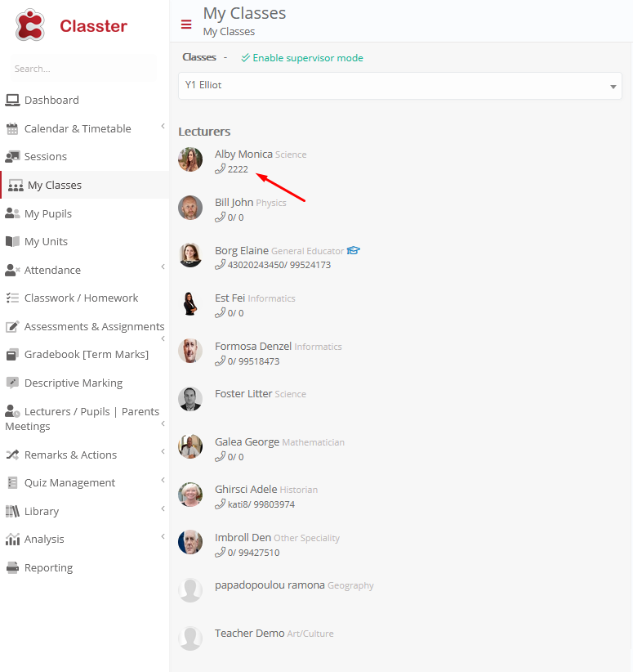Click the Attendance user icon

point(12,270)
